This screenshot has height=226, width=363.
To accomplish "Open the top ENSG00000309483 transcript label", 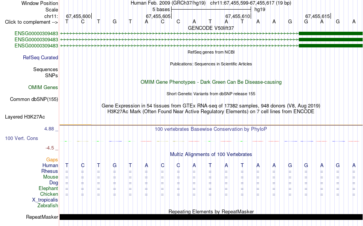I will [x=36, y=34].
